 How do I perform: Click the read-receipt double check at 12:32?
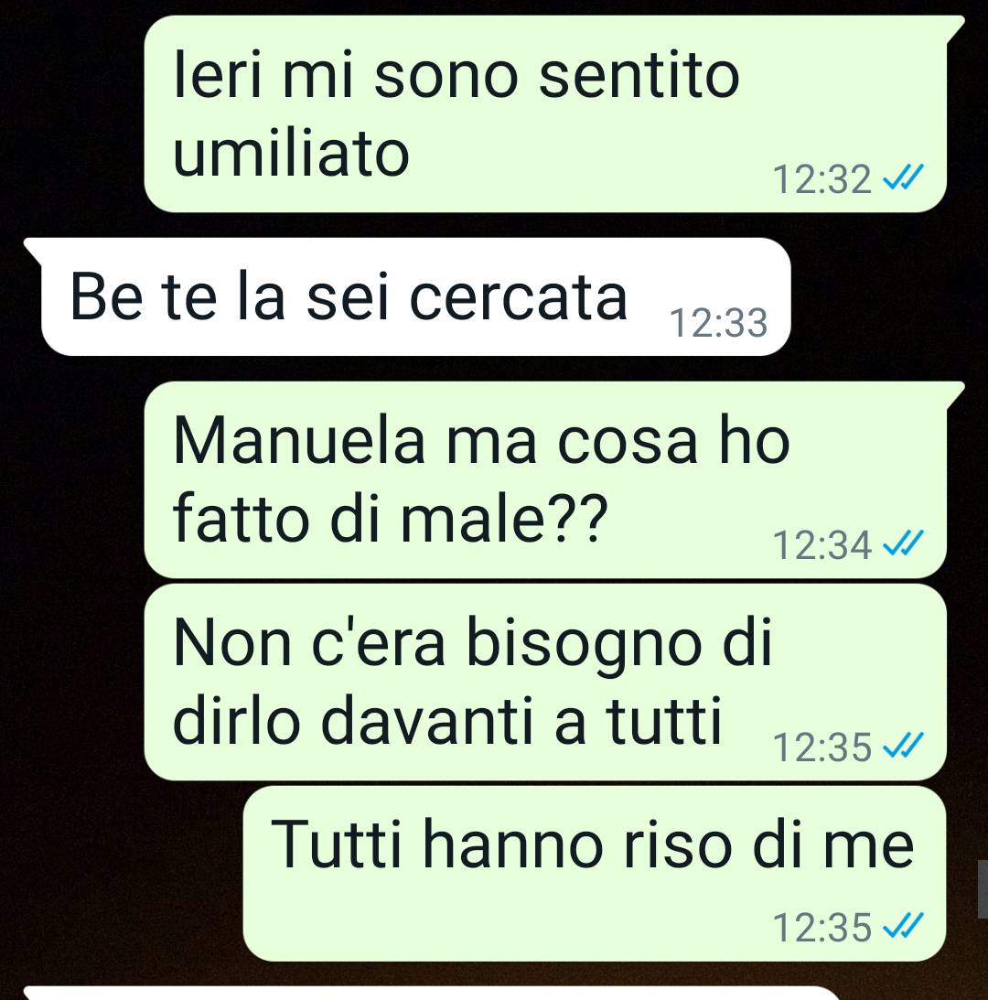pos(903,177)
